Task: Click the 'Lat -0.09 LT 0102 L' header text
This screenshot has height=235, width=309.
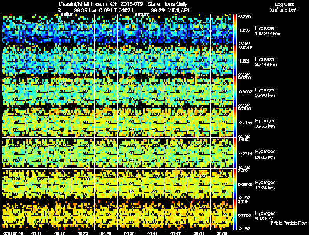Action: click(x=112, y=11)
